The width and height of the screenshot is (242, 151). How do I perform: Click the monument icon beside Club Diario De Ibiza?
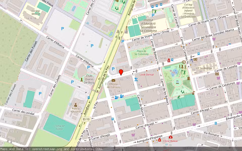[x=81, y=80]
